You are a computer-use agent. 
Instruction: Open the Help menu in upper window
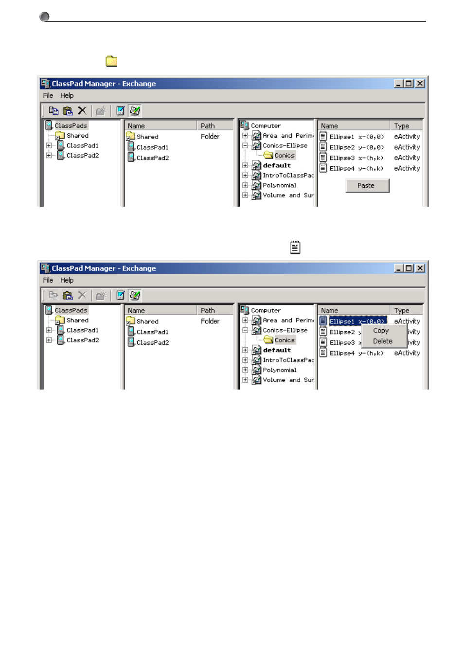(x=67, y=96)
